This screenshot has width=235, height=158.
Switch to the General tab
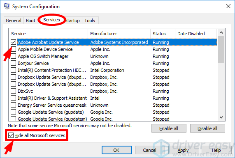(14, 21)
